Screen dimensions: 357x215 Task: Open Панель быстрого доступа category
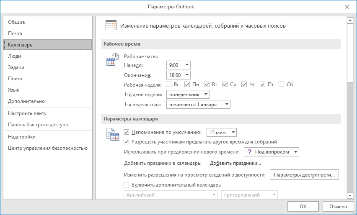(48, 125)
